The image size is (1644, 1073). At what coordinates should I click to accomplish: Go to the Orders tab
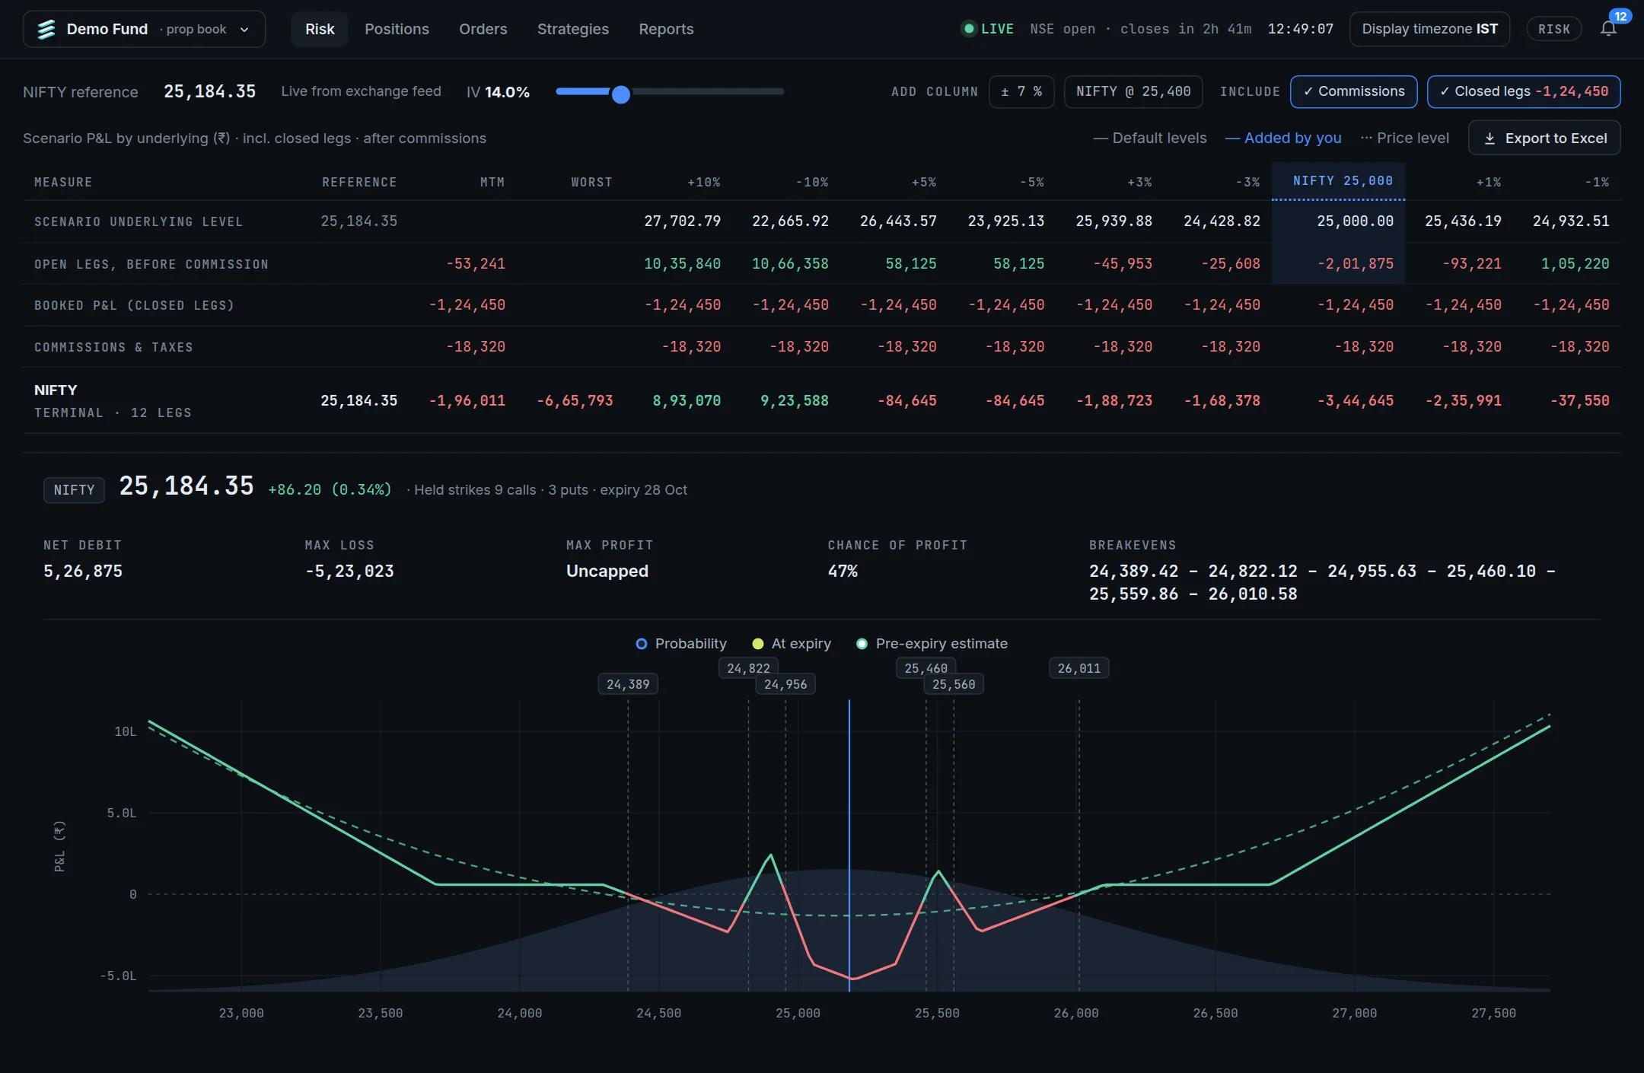coord(483,29)
